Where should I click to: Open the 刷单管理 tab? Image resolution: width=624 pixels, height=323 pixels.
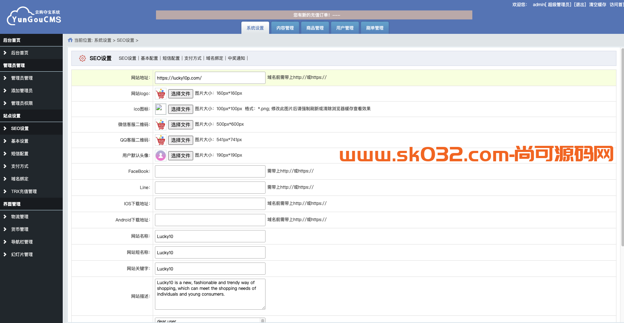375,28
